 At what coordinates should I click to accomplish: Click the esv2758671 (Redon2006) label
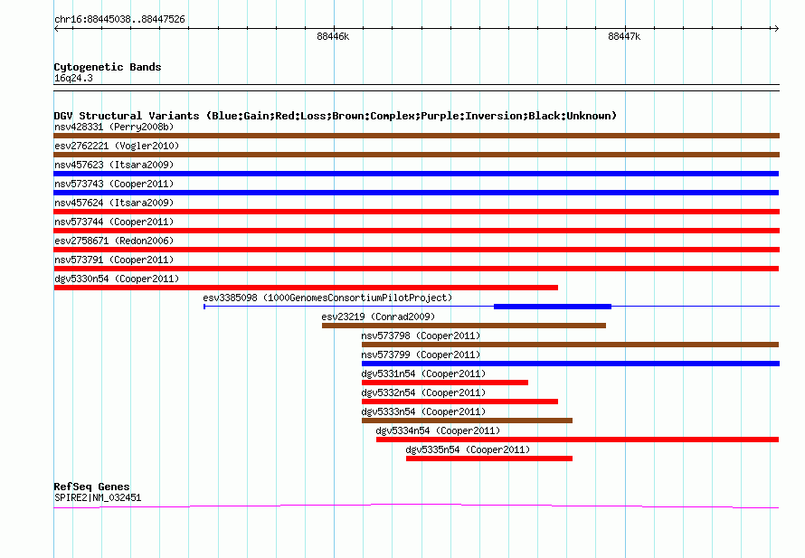114,241
